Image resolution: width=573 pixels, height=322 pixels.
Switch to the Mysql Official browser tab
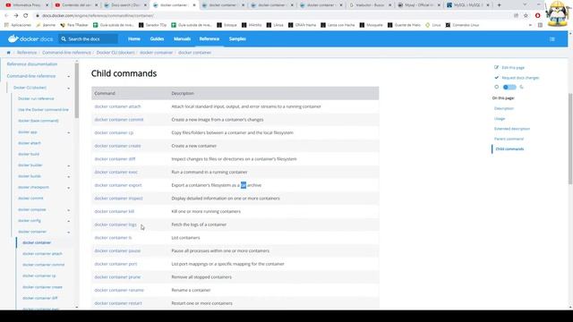tap(419, 5)
